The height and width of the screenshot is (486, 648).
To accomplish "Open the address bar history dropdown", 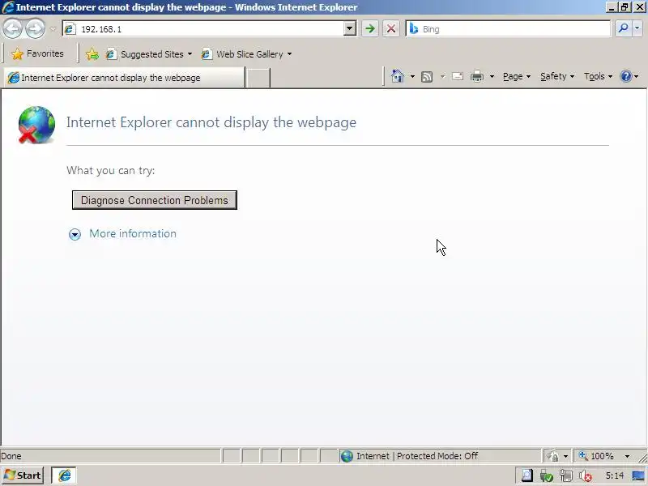I will [x=350, y=29].
